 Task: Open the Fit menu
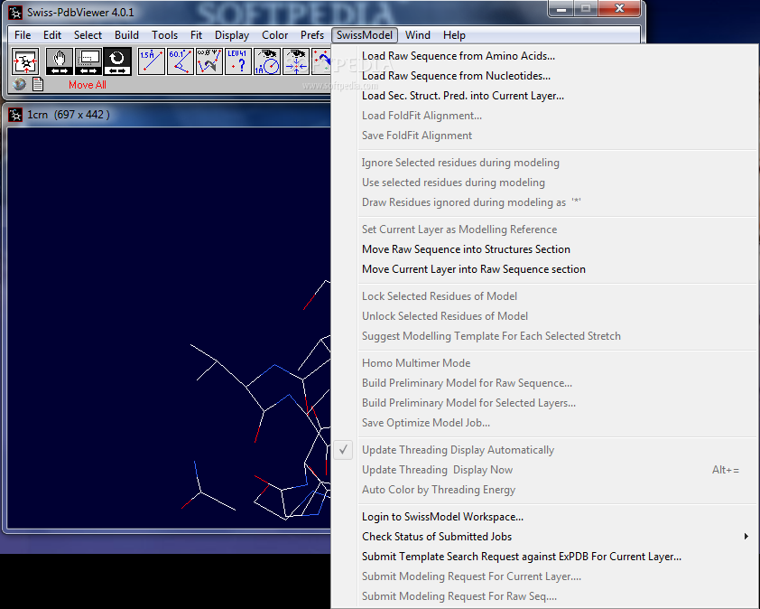[x=196, y=35]
